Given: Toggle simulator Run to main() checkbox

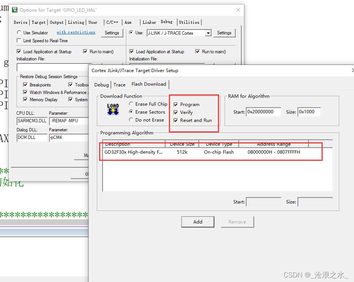Looking at the screenshot, I should point(85,52).
